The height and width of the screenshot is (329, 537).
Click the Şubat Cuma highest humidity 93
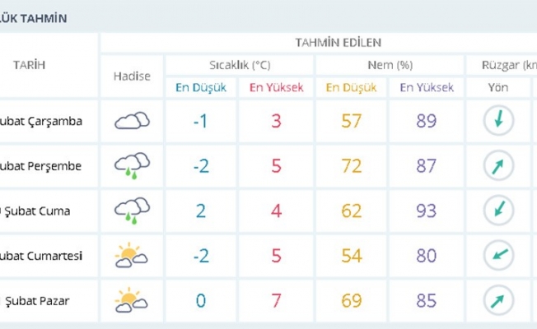pos(427,211)
